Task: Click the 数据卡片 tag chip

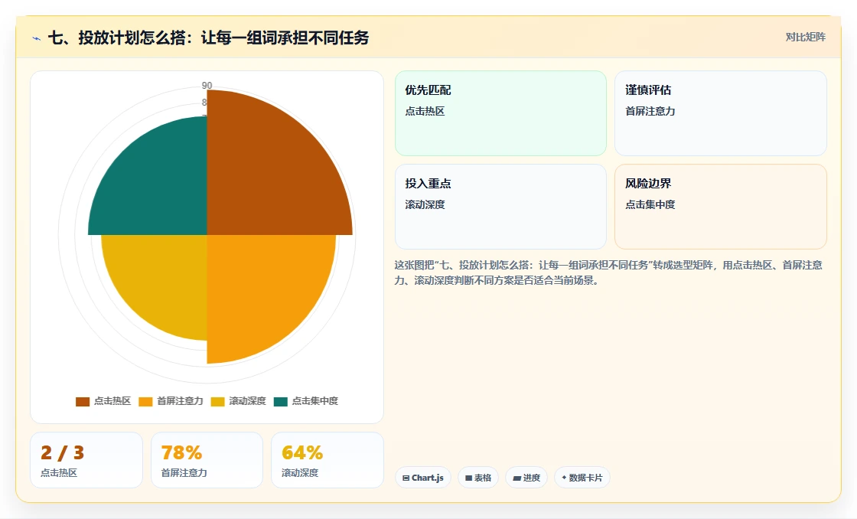Action: pos(582,478)
